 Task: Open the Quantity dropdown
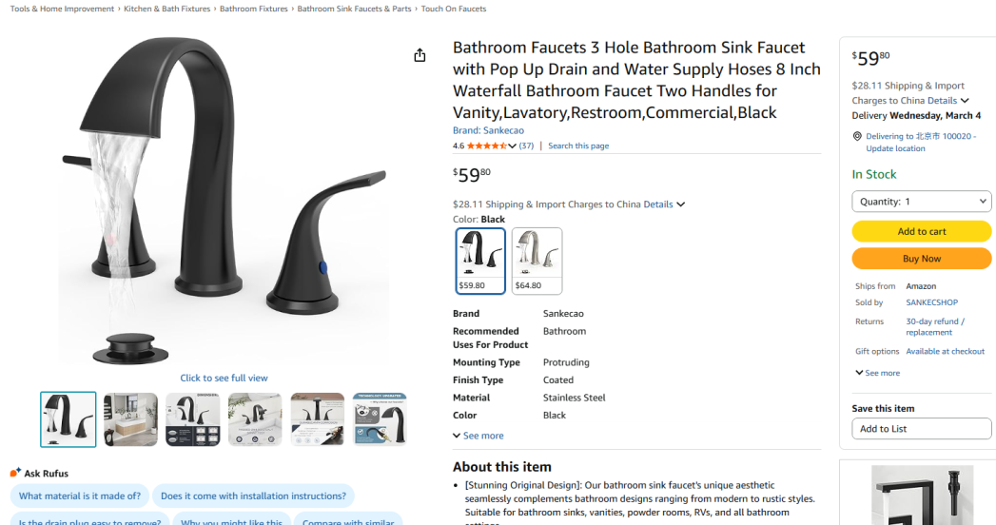click(x=921, y=202)
